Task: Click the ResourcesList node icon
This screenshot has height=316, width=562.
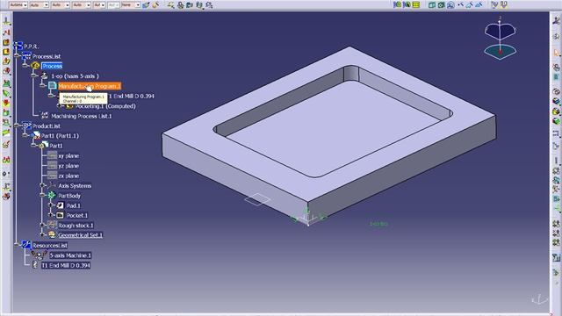Action: (26, 245)
